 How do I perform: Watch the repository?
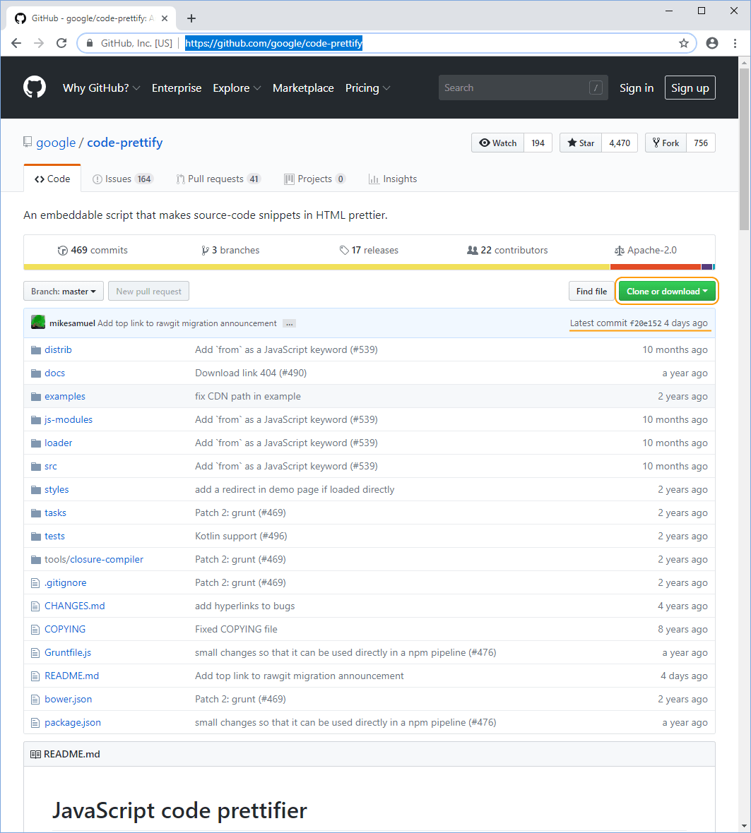point(497,143)
